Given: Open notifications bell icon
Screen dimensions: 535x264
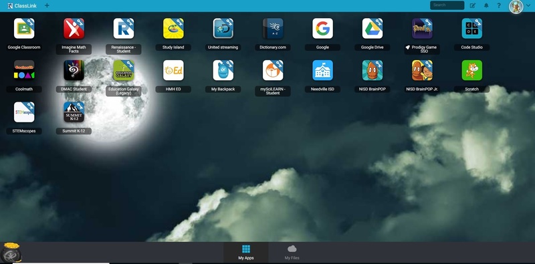Looking at the screenshot, I should click(486, 5).
